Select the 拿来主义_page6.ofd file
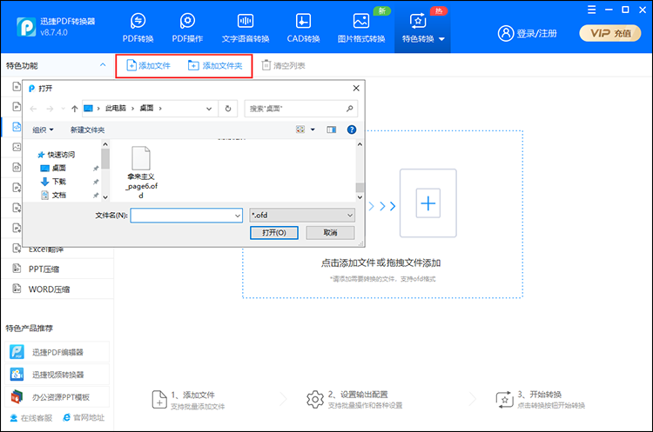 click(141, 172)
